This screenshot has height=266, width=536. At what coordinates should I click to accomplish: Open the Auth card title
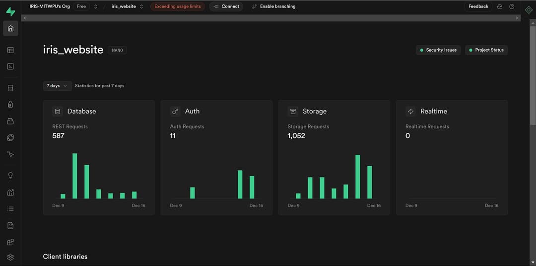[193, 111]
